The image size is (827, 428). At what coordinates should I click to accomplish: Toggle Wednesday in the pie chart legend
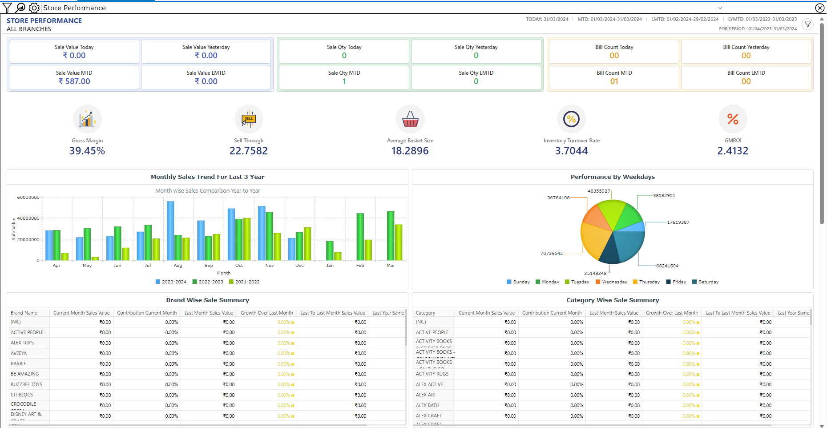click(x=611, y=282)
